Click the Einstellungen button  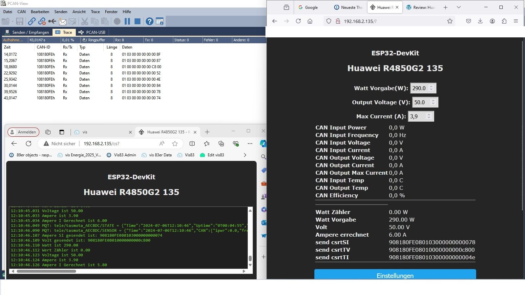click(x=395, y=275)
